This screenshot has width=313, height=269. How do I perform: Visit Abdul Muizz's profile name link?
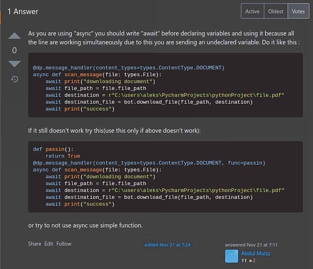pos(255,253)
